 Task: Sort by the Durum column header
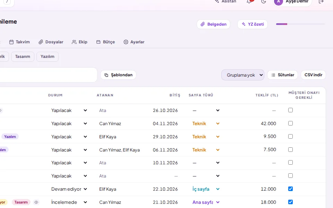(x=55, y=95)
